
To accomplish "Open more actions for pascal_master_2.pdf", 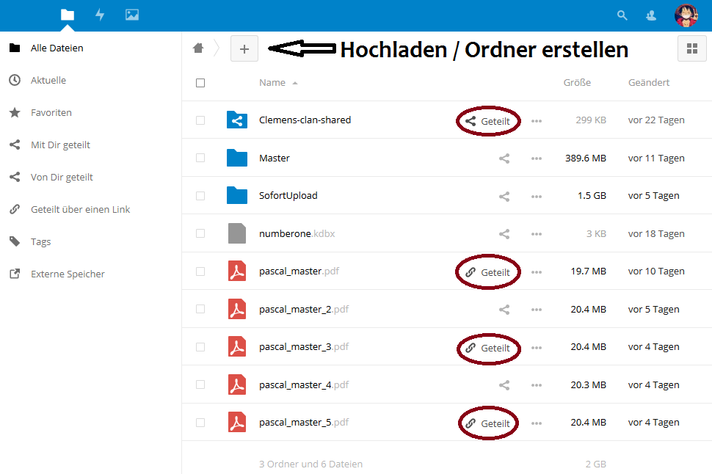I will coord(537,310).
